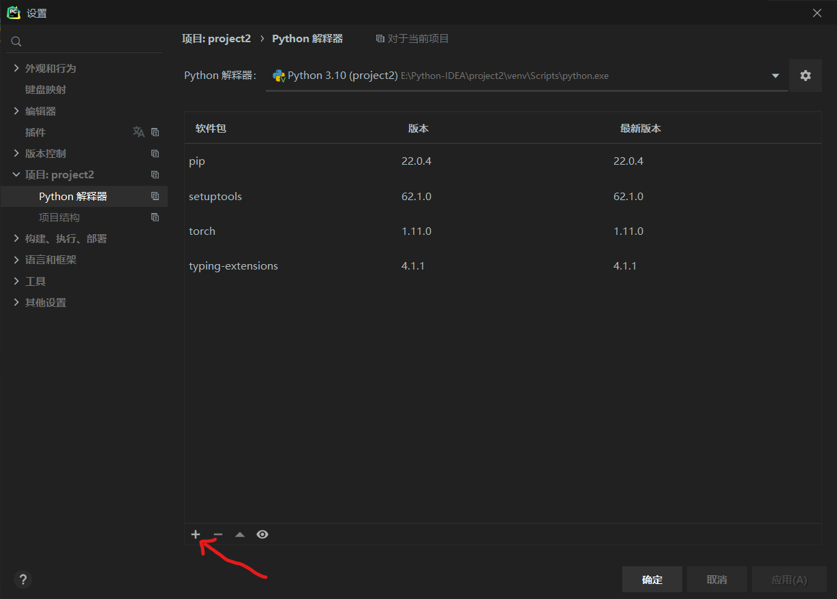This screenshot has height=599, width=837.
Task: Toggle the eye icon showing early releases
Action: coord(262,534)
